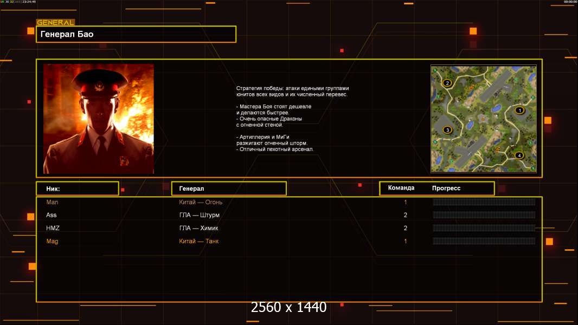Viewport: 578px width, 325px height.
Task: Select the 'Генерал Бао' title field
Action: pyautogui.click(x=136, y=34)
